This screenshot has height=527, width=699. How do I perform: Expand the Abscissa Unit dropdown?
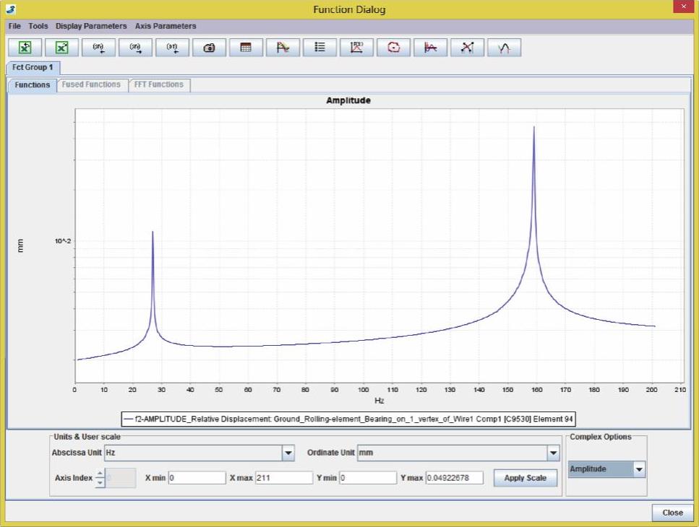click(x=288, y=453)
